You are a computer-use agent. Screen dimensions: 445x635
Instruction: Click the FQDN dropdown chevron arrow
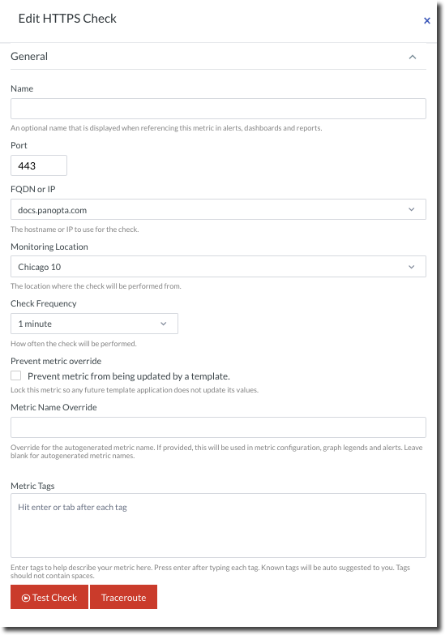[412, 209]
